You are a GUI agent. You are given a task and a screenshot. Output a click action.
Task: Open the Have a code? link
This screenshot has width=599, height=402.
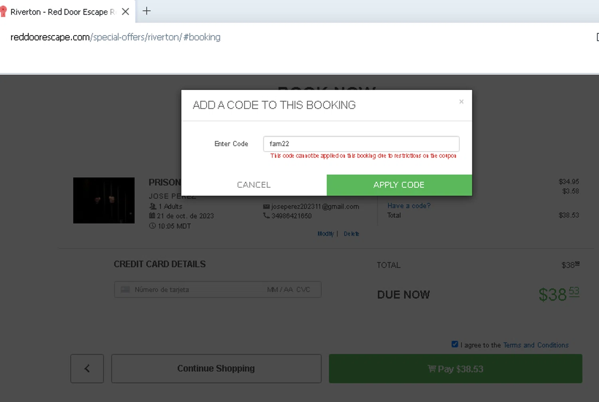[x=409, y=206]
